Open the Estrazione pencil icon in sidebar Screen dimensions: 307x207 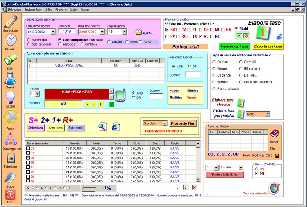click(x=11, y=22)
